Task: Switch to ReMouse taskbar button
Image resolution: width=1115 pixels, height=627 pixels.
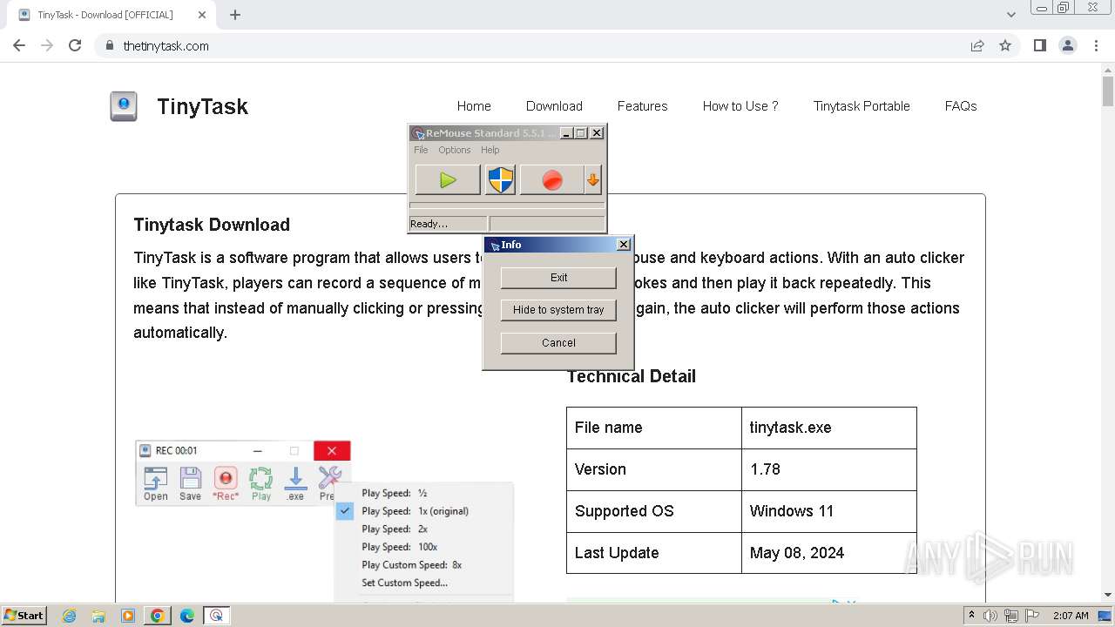Action: pos(216,616)
